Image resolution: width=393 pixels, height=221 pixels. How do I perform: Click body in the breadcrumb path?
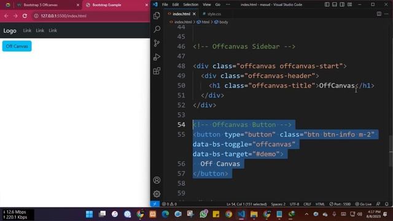pos(224,22)
